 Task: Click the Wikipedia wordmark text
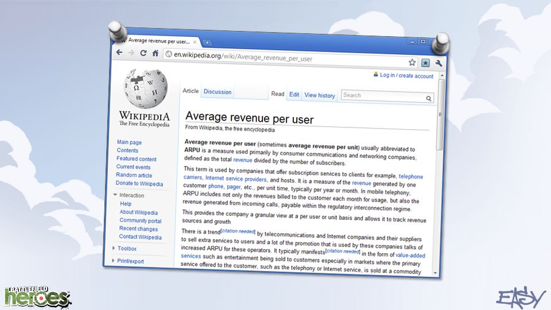pyautogui.click(x=145, y=115)
